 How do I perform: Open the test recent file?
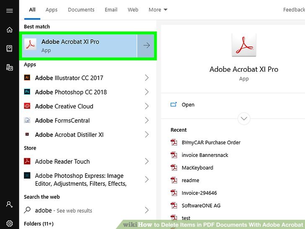pyautogui.click(x=186, y=218)
